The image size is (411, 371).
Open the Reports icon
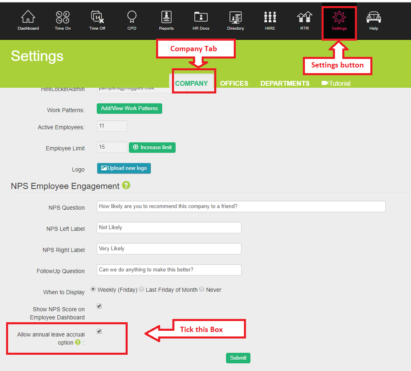point(166,17)
